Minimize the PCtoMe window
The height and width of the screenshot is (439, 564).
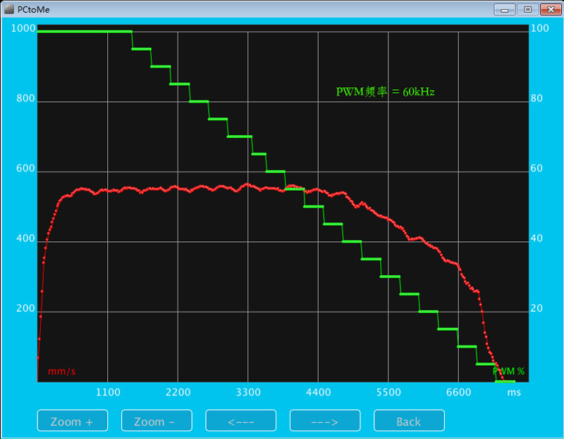(504, 10)
